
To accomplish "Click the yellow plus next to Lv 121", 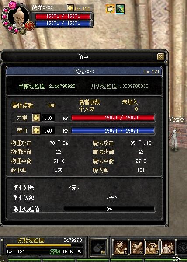I will pyautogui.click(x=70, y=8).
